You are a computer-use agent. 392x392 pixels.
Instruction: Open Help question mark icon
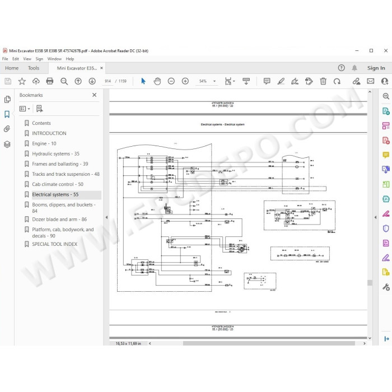341,68
